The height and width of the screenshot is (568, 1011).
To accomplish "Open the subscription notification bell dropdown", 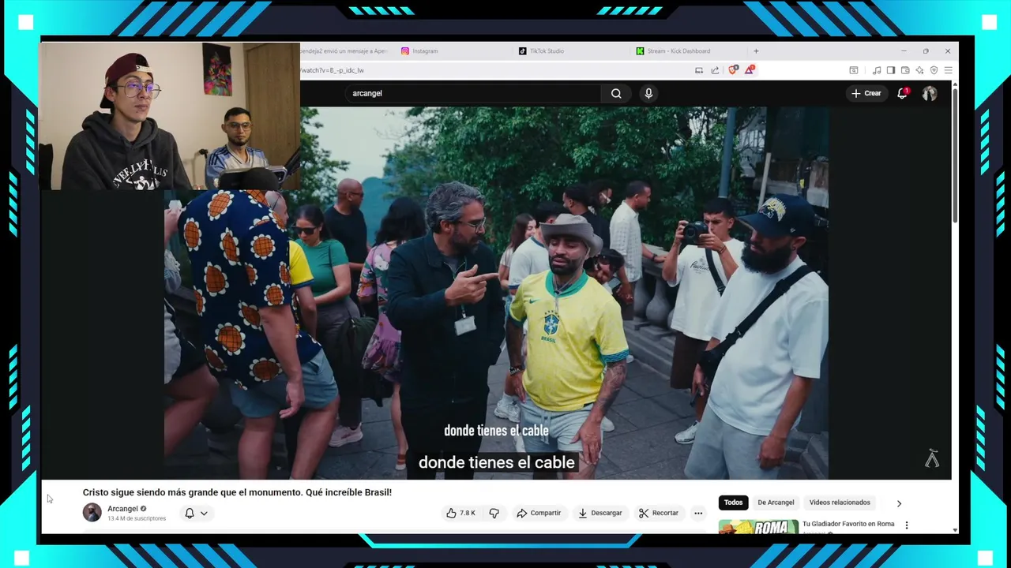I will coord(196,514).
